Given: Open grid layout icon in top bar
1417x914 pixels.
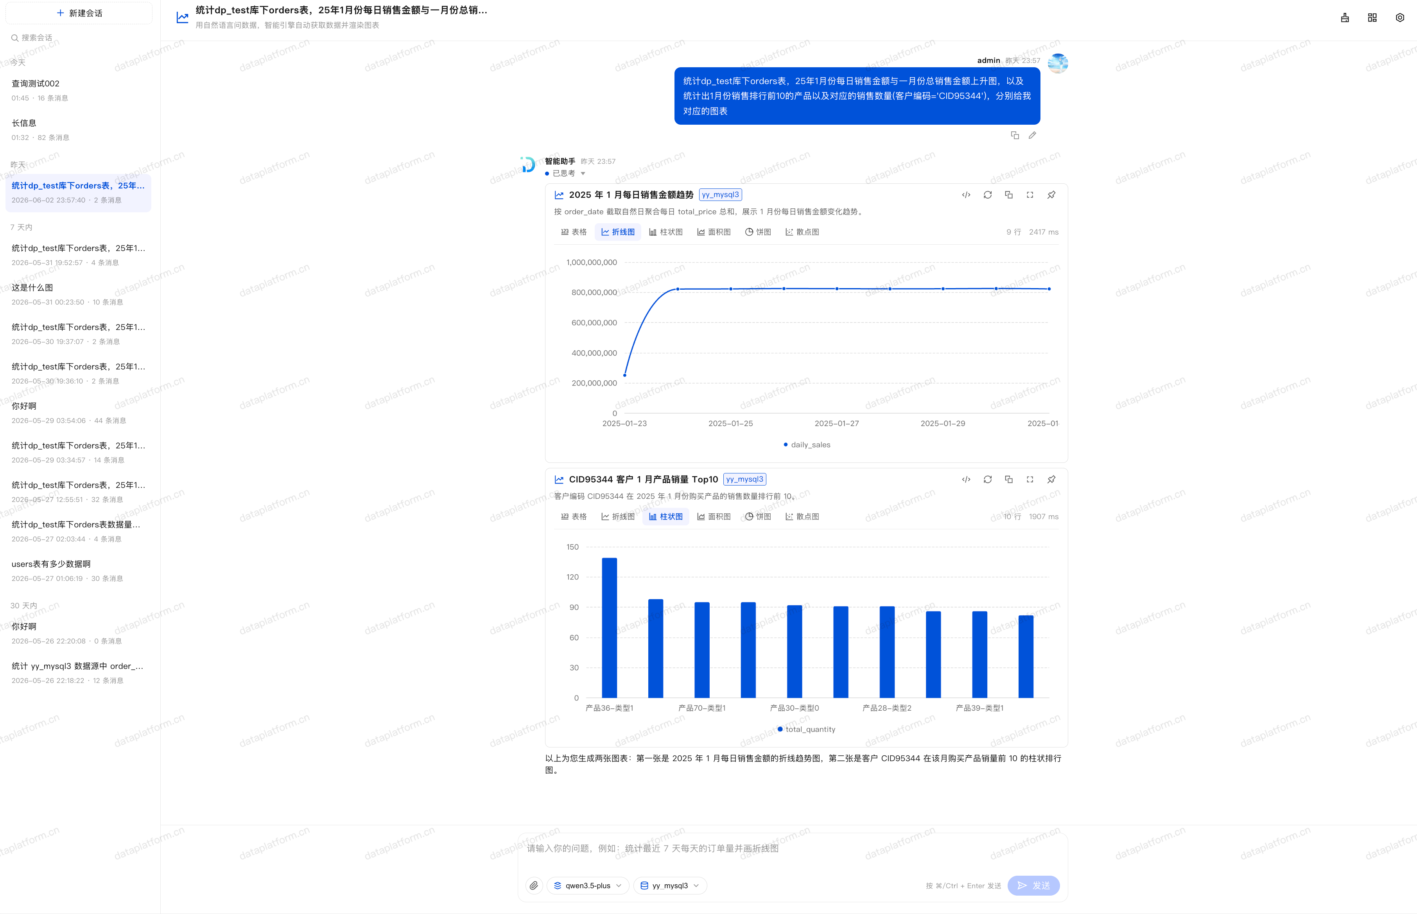Looking at the screenshot, I should point(1372,18).
